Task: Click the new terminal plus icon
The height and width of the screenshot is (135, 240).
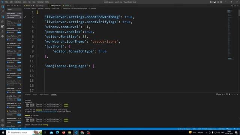Action: pyautogui.click(x=223, y=94)
